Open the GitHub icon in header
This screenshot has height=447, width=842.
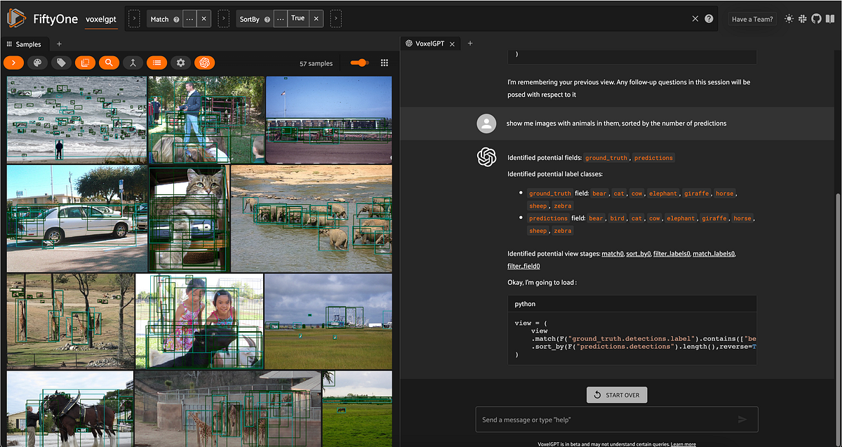tap(816, 19)
